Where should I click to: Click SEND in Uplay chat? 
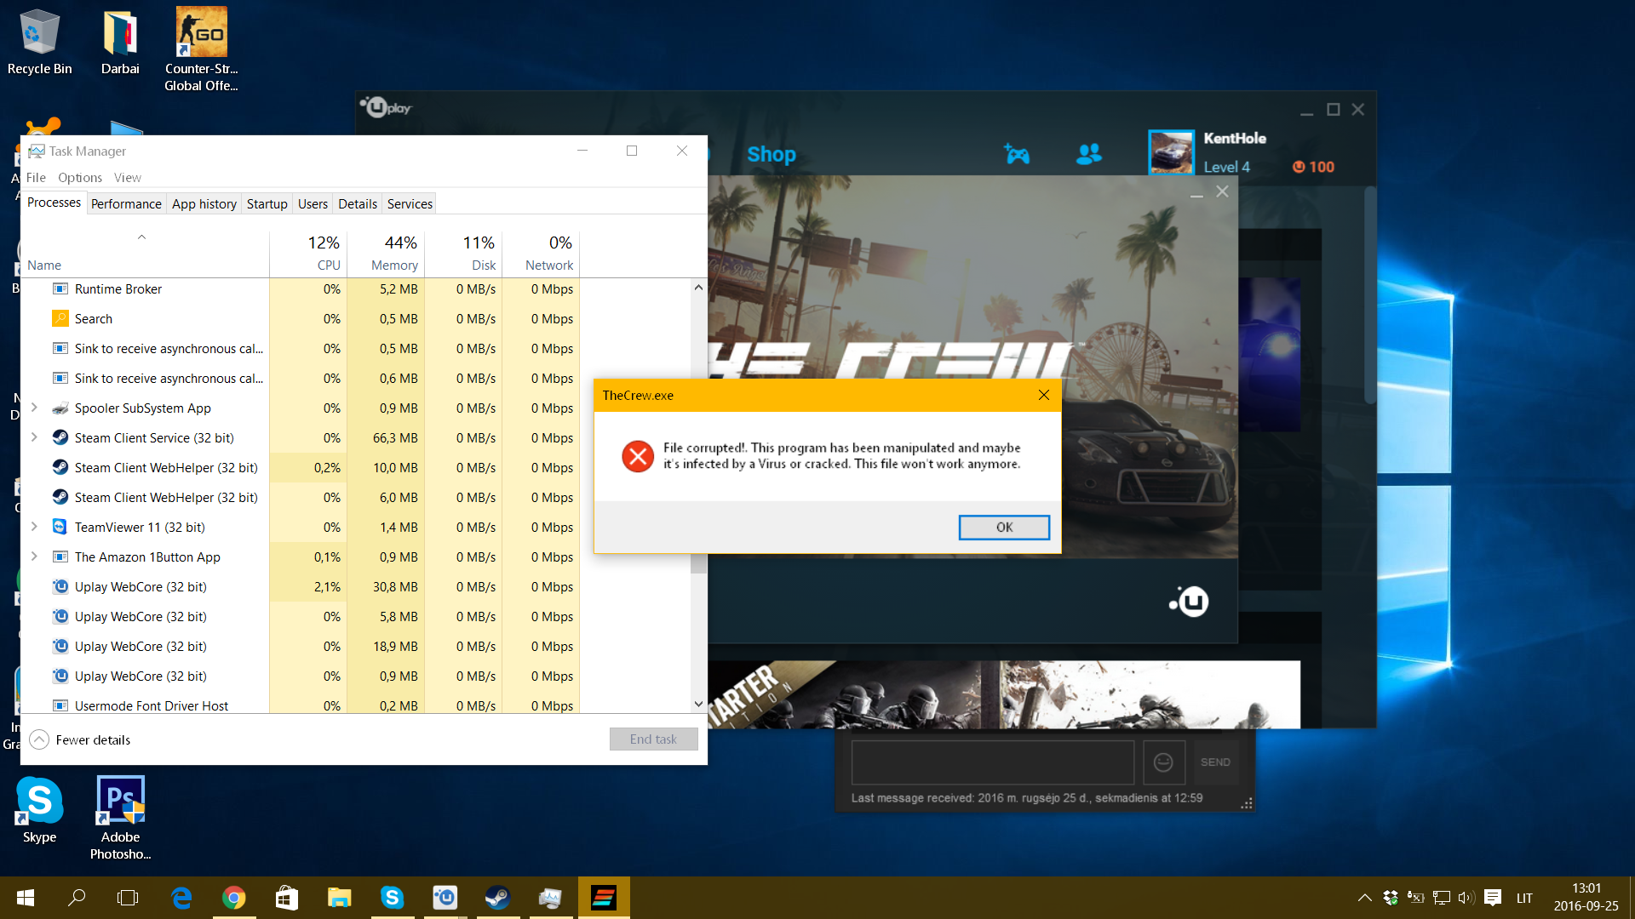point(1215,762)
